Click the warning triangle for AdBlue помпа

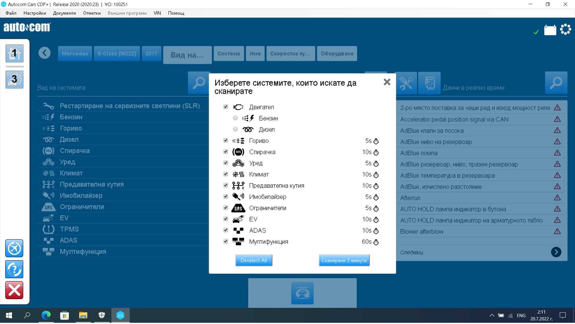[557, 153]
